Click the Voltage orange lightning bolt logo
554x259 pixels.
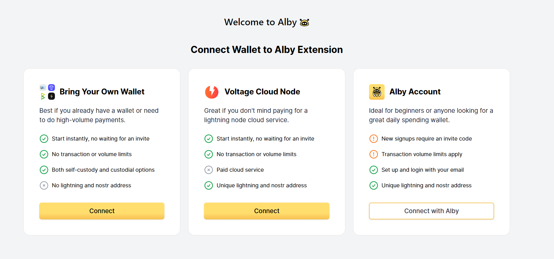[x=211, y=92]
